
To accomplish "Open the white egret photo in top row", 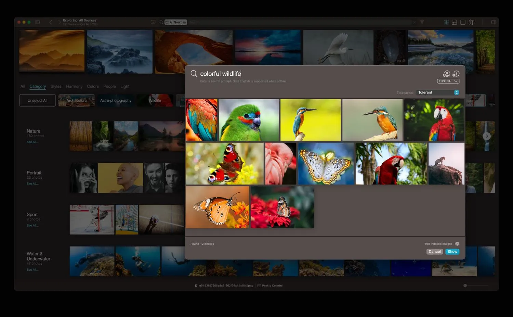I will coord(338,48).
